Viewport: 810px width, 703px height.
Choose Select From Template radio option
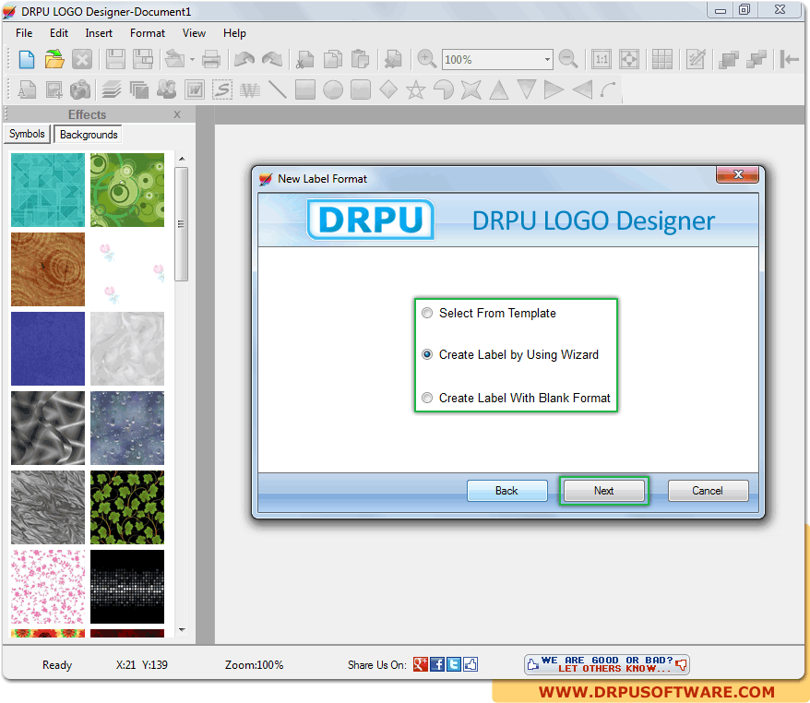(489, 313)
